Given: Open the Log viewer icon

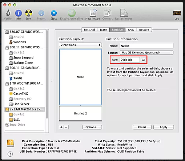Looking at the screenshot, I should (x=177, y=13).
